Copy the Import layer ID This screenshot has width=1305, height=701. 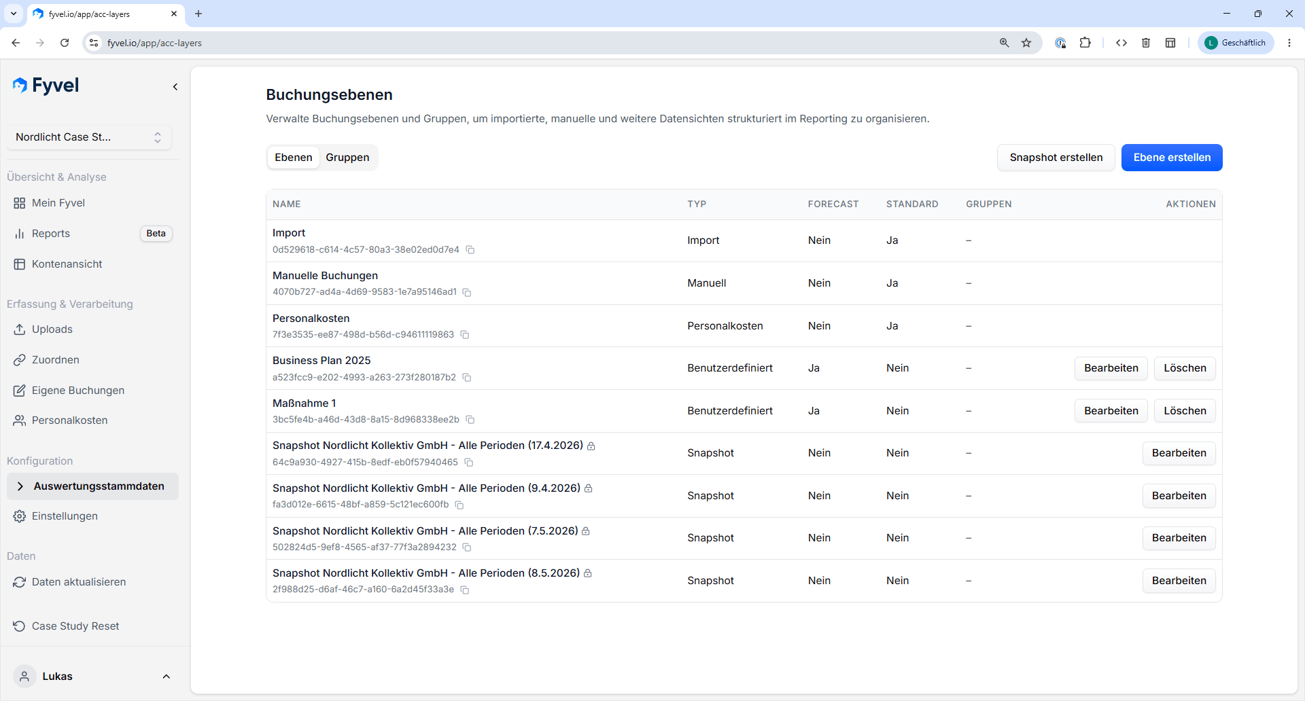point(470,250)
